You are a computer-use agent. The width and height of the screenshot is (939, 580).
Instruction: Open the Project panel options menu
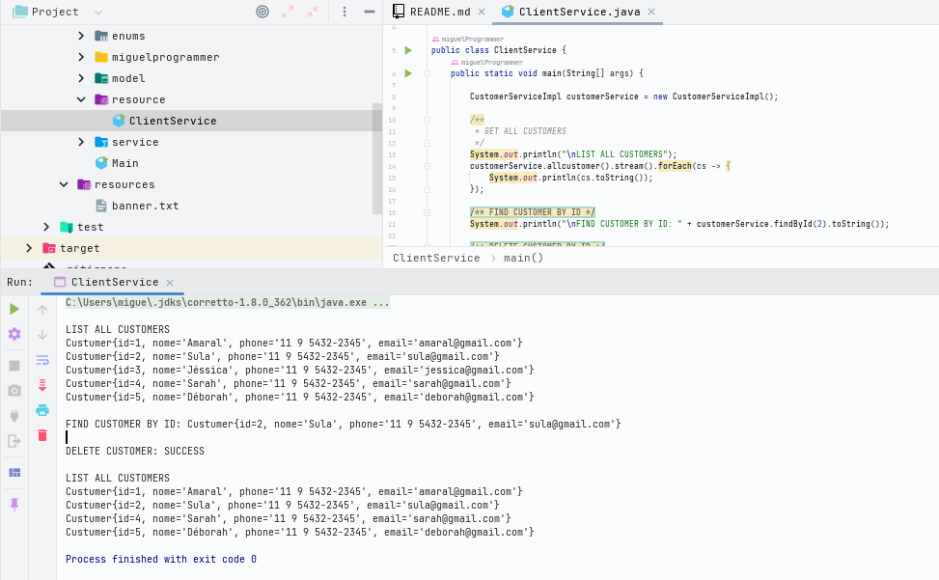[x=345, y=12]
